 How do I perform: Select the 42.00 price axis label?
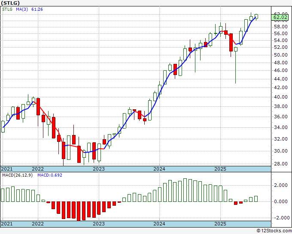pyautogui.click(x=281, y=87)
